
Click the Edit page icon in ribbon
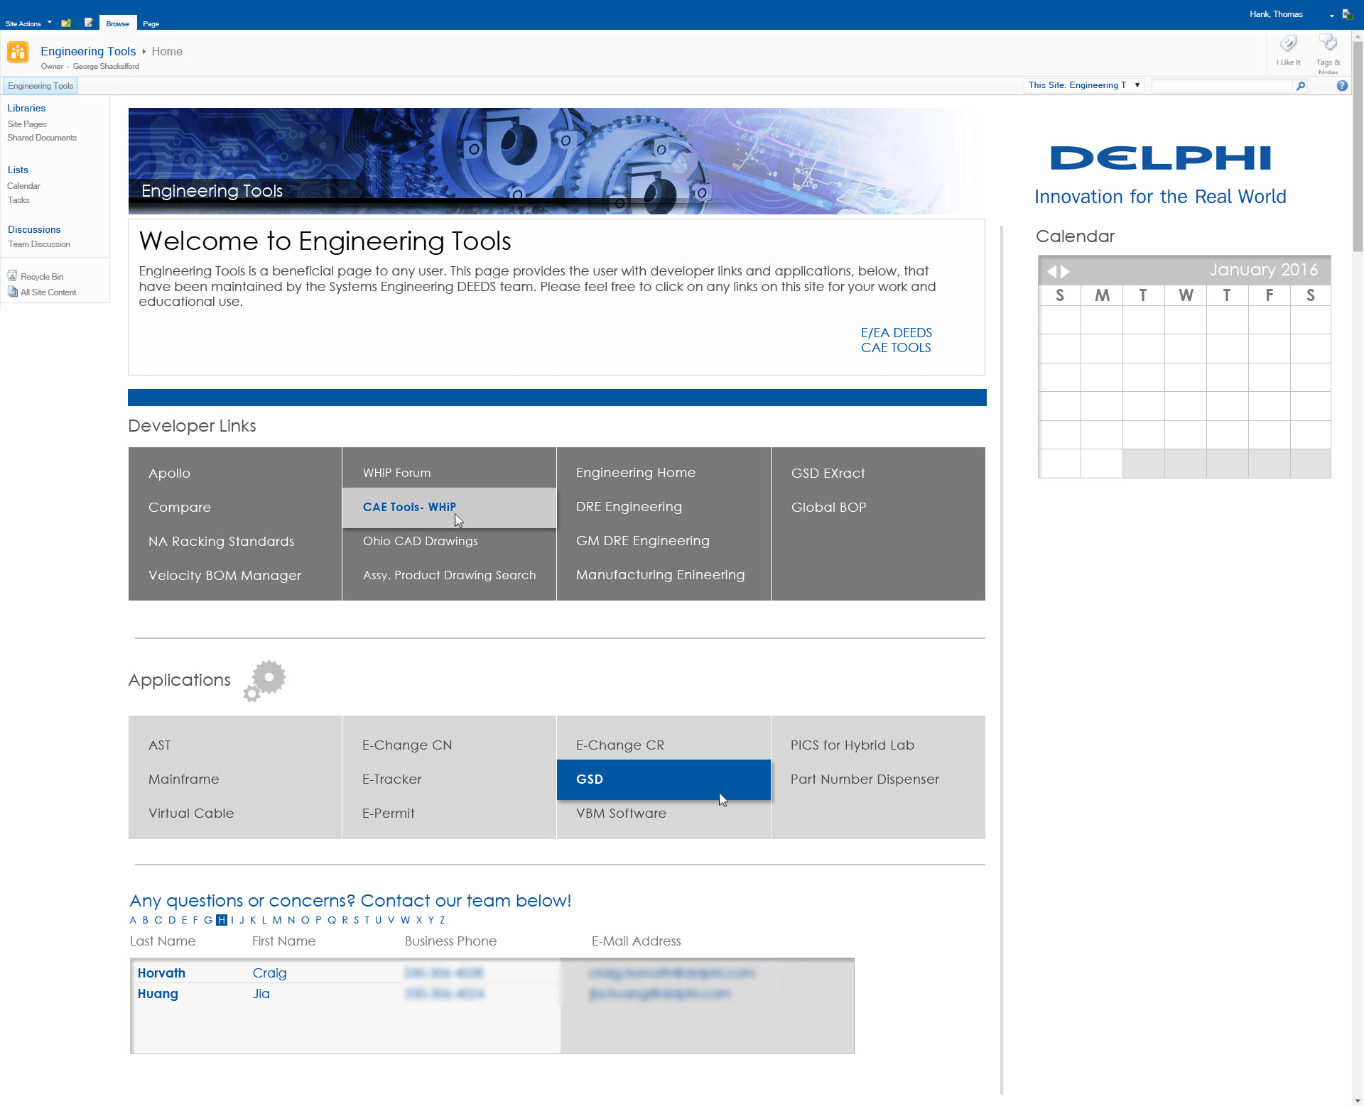[89, 23]
